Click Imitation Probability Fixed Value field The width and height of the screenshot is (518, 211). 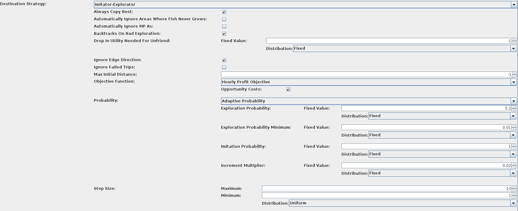[x=427, y=147]
